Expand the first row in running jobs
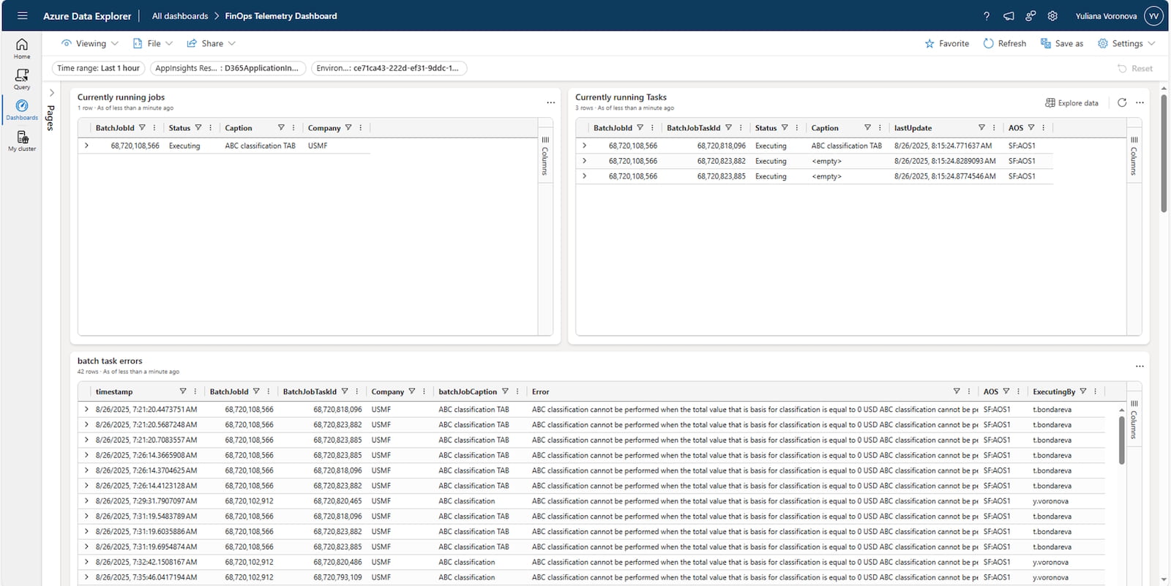Image resolution: width=1171 pixels, height=586 pixels. tap(86, 146)
